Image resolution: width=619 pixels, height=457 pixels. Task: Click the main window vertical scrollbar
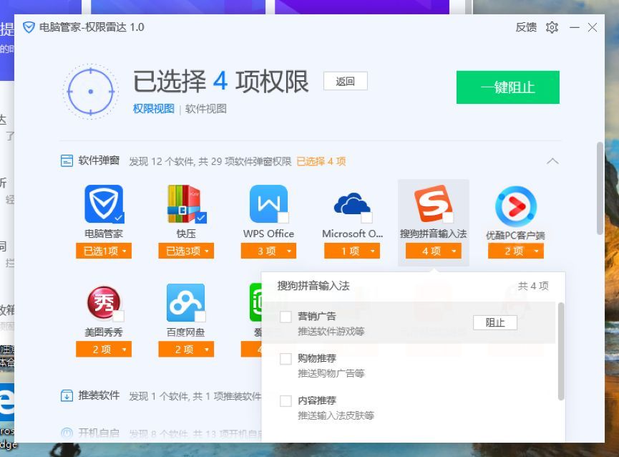click(600, 188)
